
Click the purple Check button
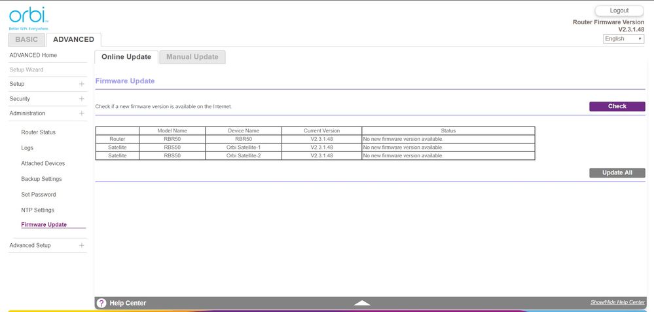(617, 106)
